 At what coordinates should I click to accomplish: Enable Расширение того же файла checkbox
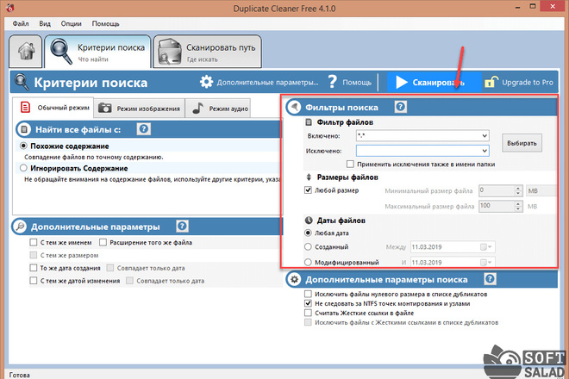tap(103, 242)
